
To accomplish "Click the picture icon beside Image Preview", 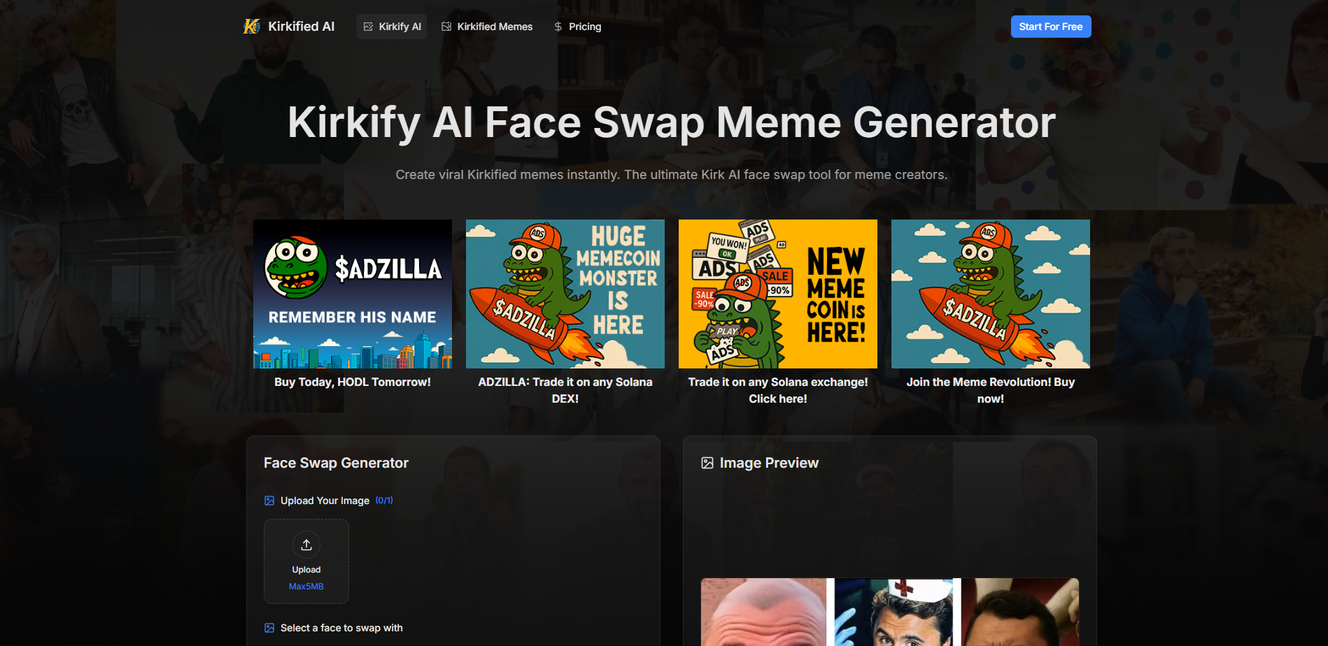I will tap(707, 462).
